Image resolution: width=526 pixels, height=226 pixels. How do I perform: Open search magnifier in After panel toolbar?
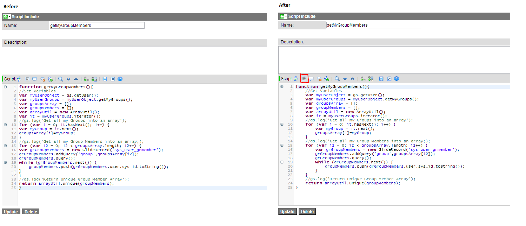(337, 79)
